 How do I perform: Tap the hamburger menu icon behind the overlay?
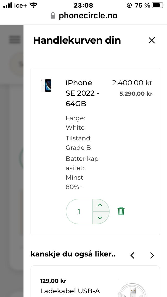[x=15, y=40]
